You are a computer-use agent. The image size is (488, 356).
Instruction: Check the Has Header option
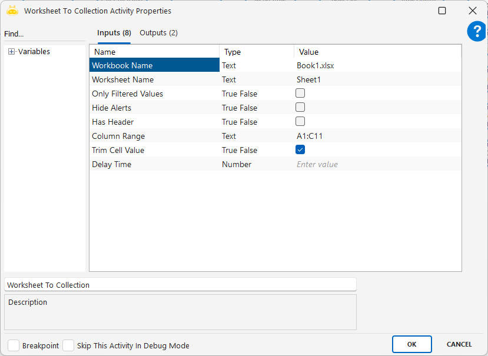click(300, 121)
